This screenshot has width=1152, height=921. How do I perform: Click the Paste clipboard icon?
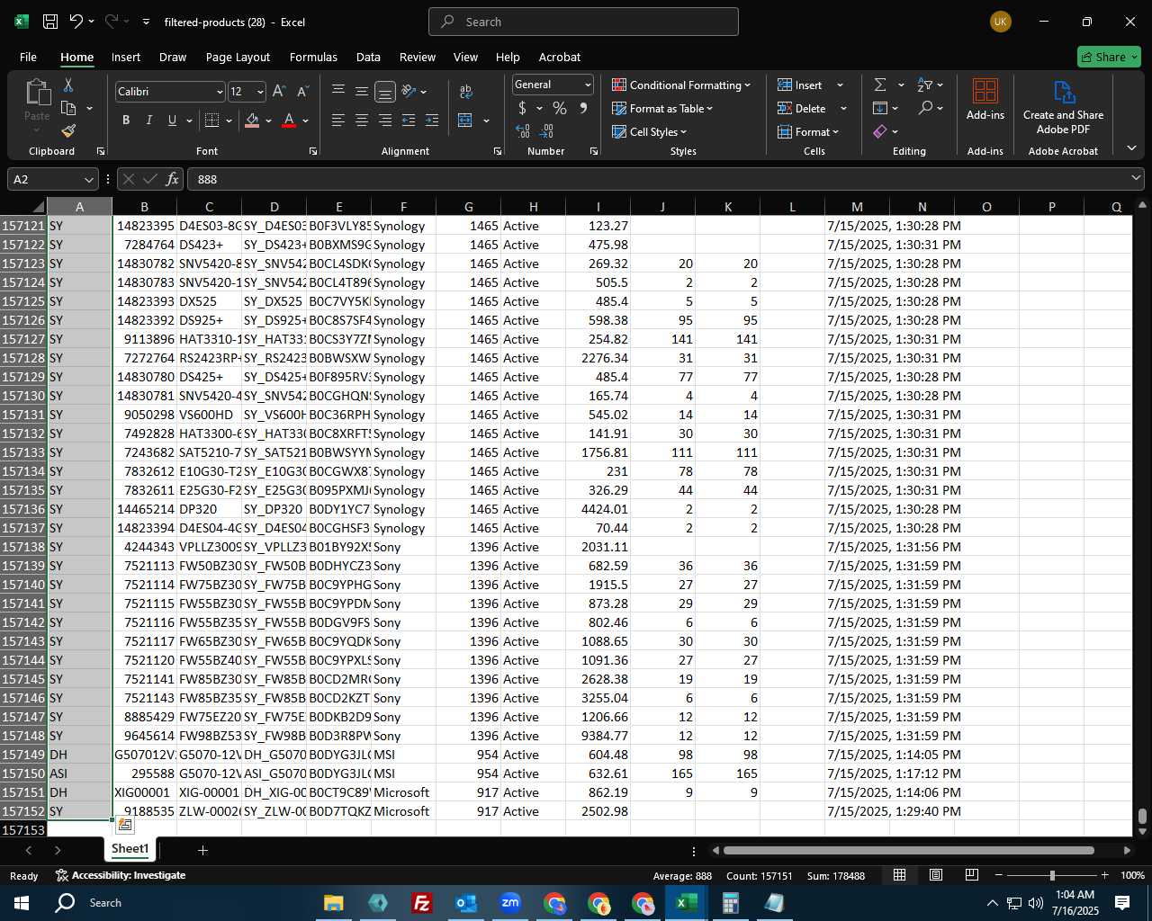pyautogui.click(x=37, y=93)
